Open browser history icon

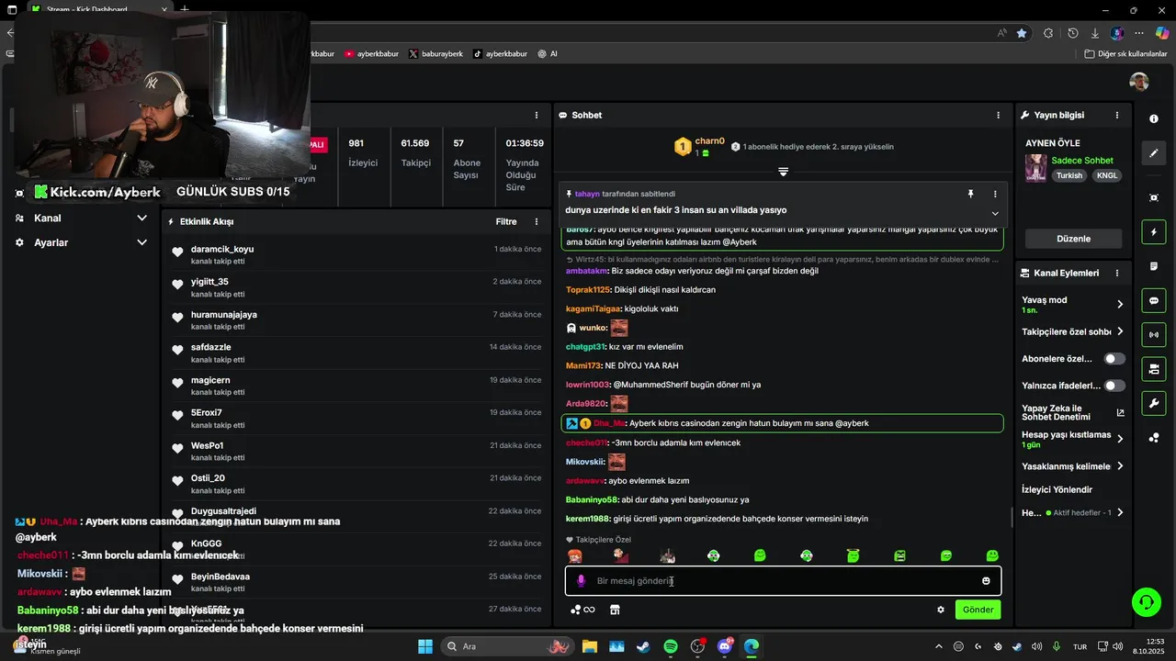[x=1072, y=33]
